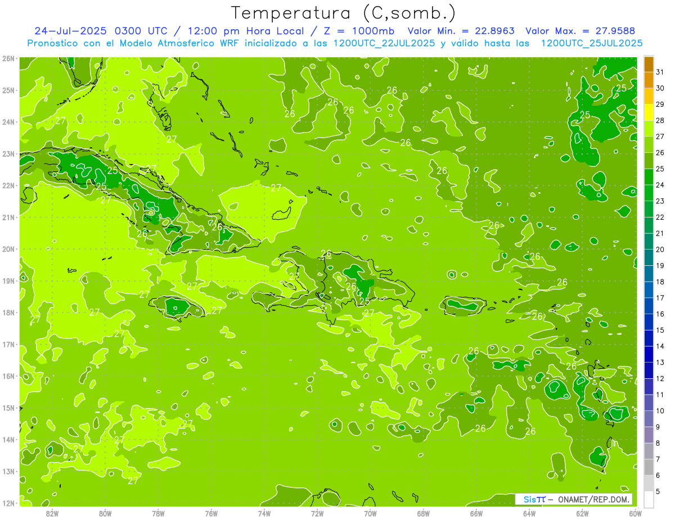
Task: Click the 24N latitude axis label
Action: (8, 122)
